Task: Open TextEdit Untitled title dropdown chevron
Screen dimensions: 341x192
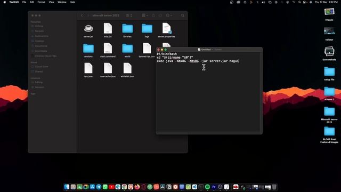Action: click(x=213, y=50)
